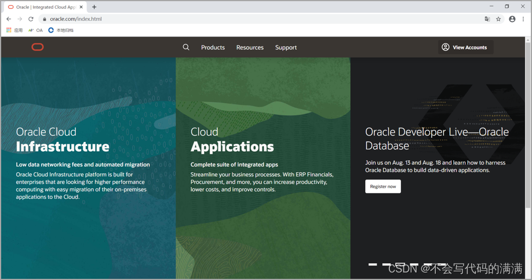The image size is (532, 280).
Task: Open the apps bookmark shortcut
Action: [x=14, y=30]
